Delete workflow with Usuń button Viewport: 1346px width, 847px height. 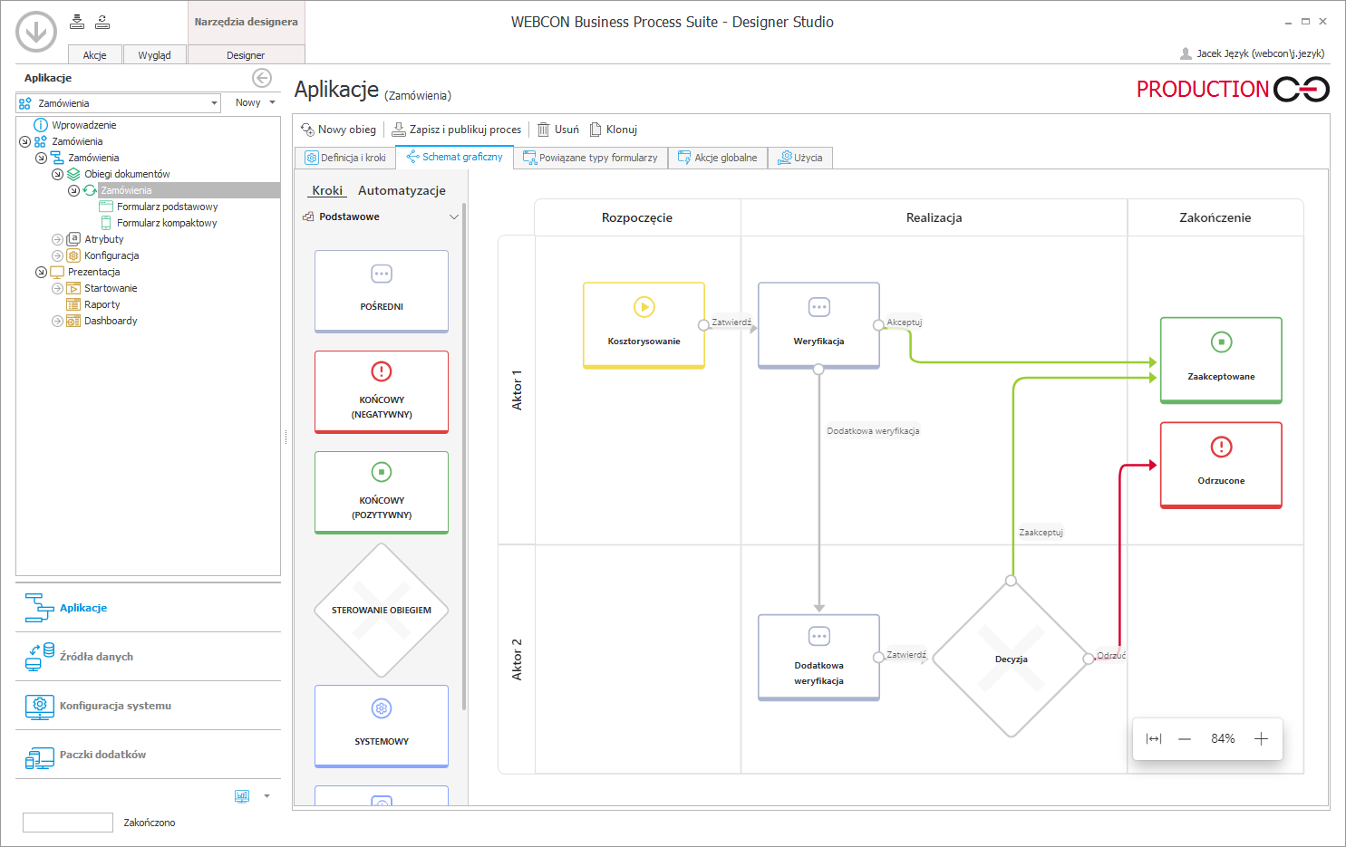click(x=558, y=130)
